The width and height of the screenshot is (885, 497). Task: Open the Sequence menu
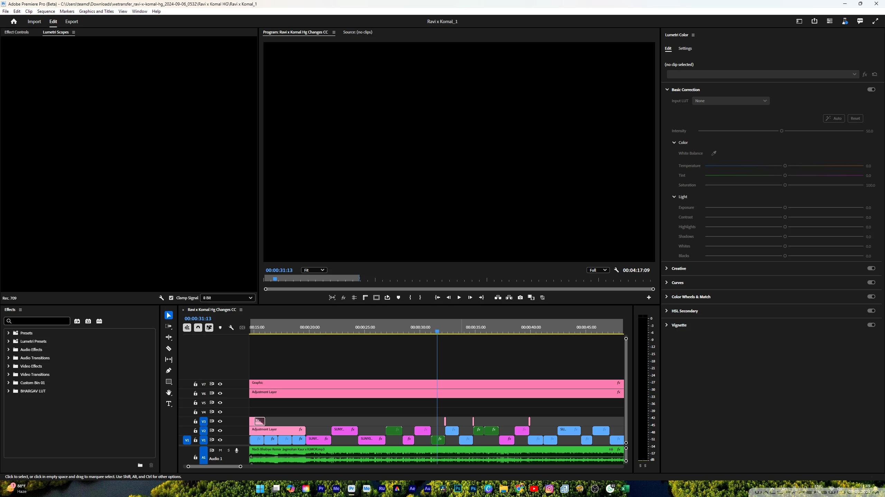click(46, 11)
